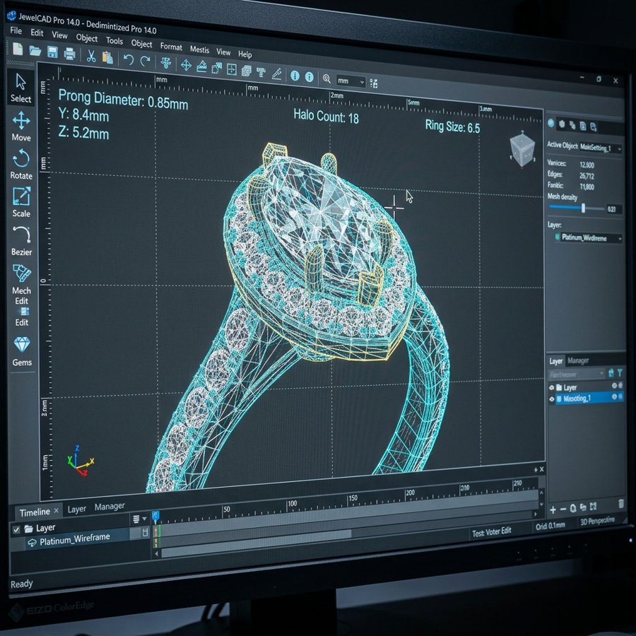Remove layer with the minus icon
The width and height of the screenshot is (636, 636).
(563, 509)
